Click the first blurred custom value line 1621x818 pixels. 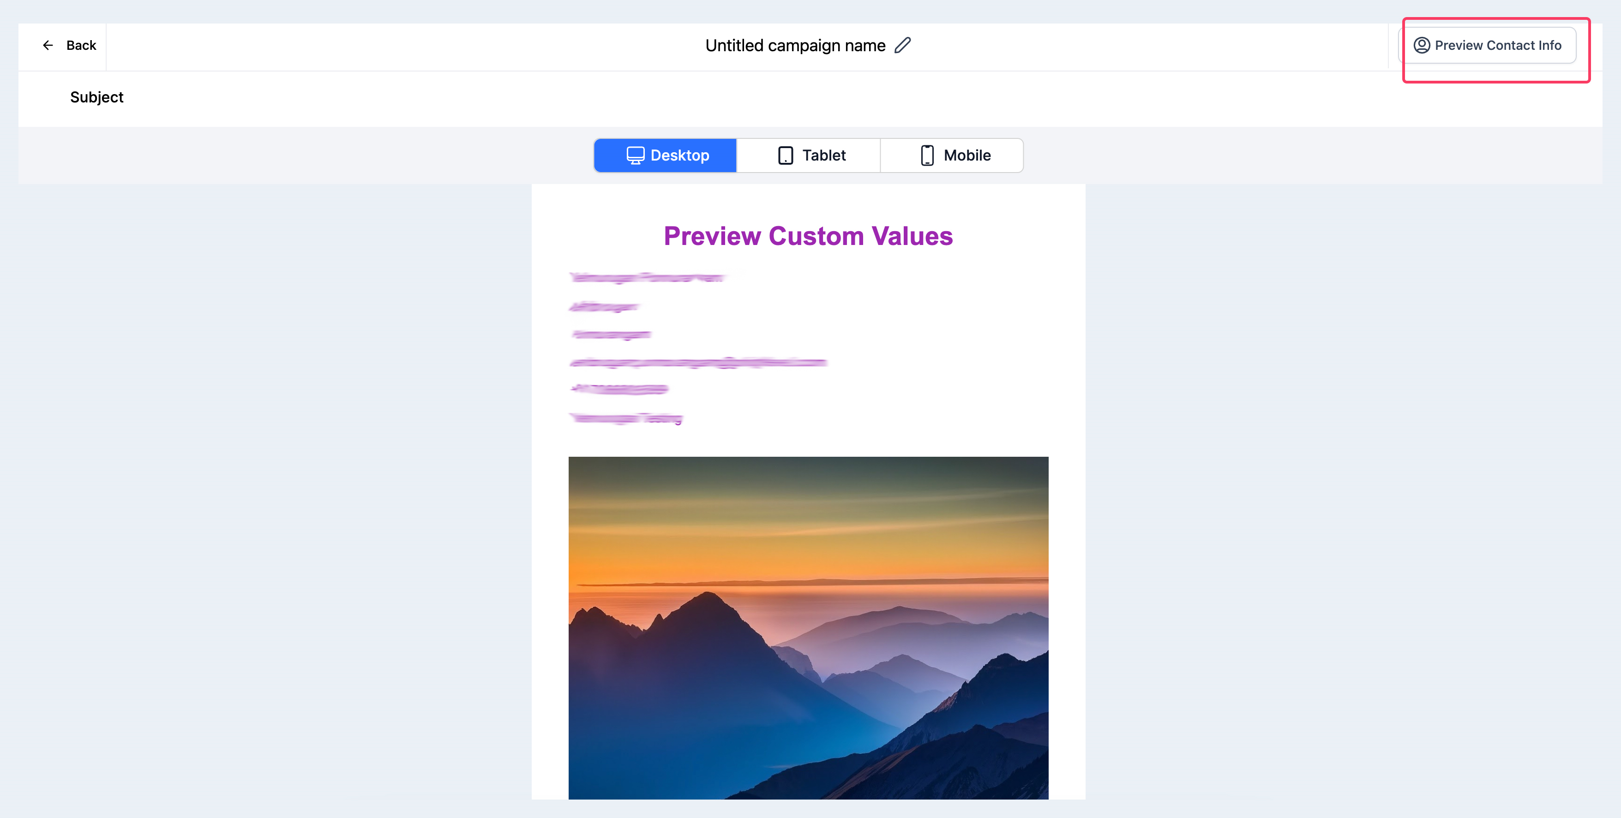click(x=647, y=277)
